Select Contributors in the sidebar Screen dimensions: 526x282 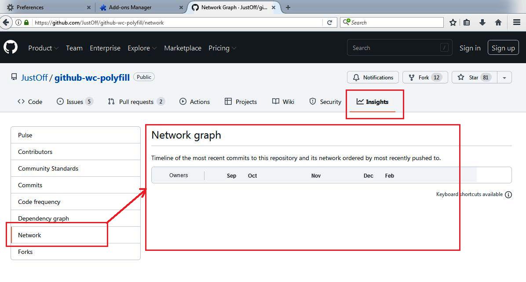click(x=76, y=152)
